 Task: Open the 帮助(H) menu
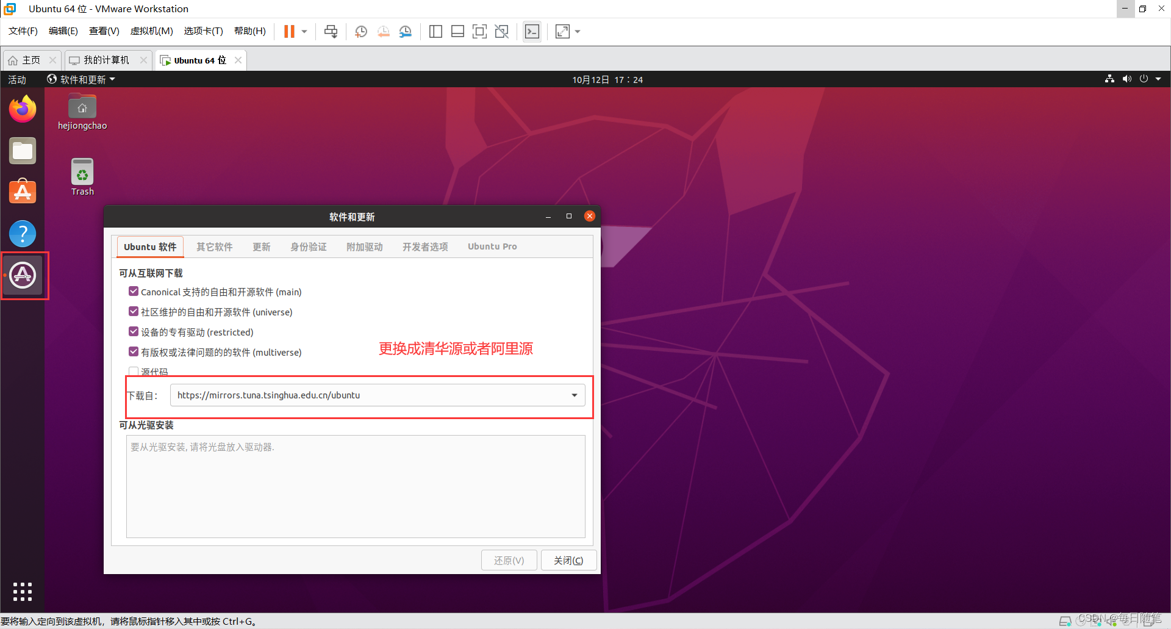250,31
